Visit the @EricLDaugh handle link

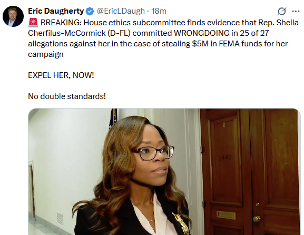click(121, 11)
